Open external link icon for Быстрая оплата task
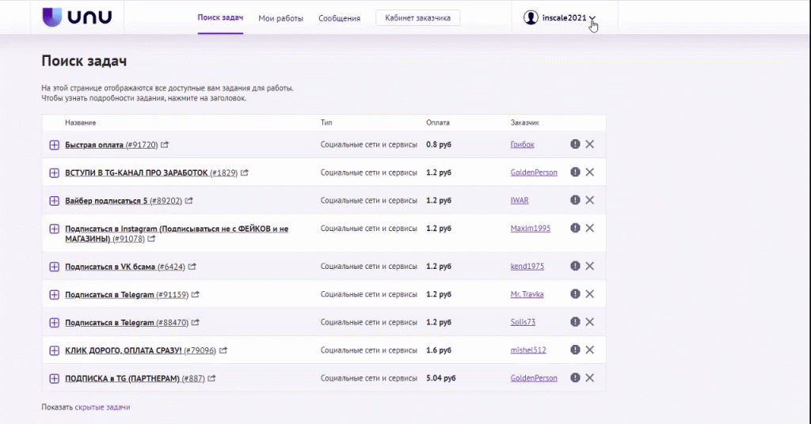The image size is (811, 424). 165,145
